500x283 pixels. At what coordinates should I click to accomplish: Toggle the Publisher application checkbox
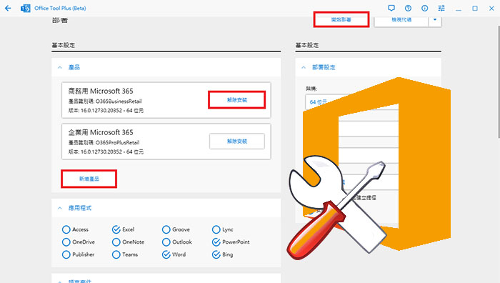[66, 254]
